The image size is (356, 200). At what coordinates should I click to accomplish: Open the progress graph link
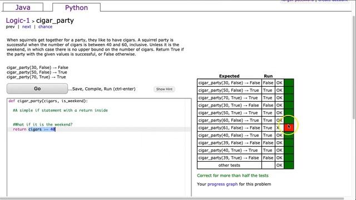(x=222, y=184)
